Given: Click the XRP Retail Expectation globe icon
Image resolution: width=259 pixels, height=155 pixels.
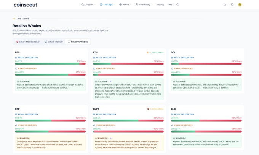Looking at the screenshot, I should pyautogui.click(x=16, y=114).
